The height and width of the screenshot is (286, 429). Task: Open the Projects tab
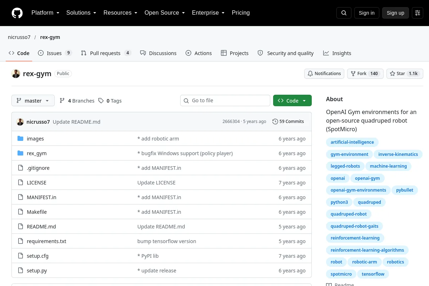pyautogui.click(x=235, y=53)
